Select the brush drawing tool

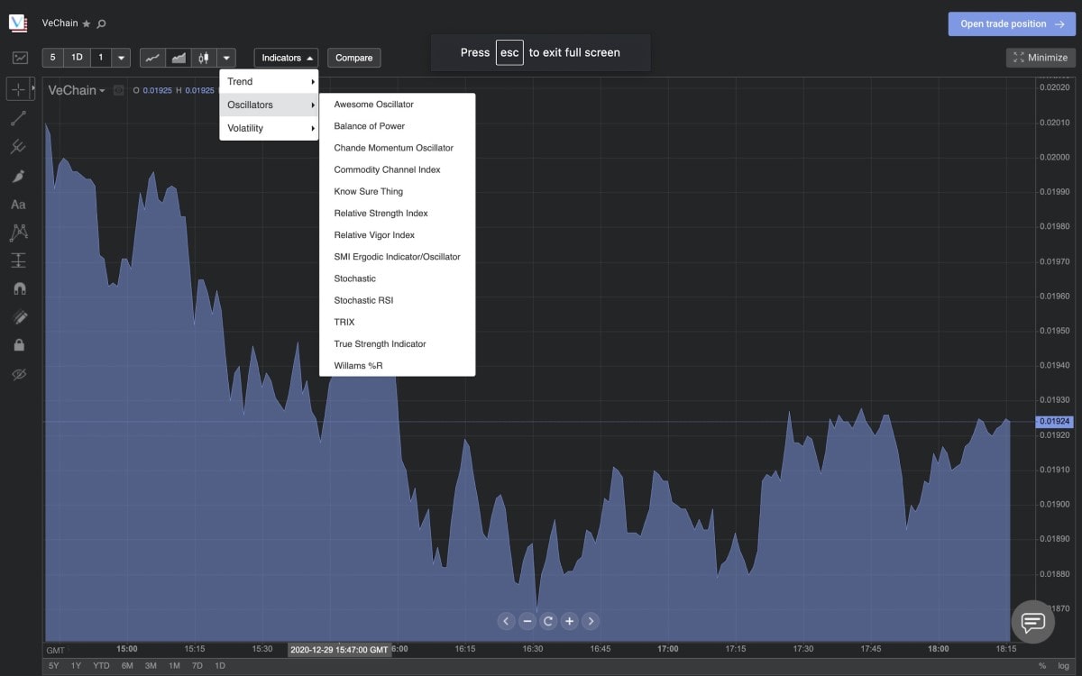(x=18, y=176)
